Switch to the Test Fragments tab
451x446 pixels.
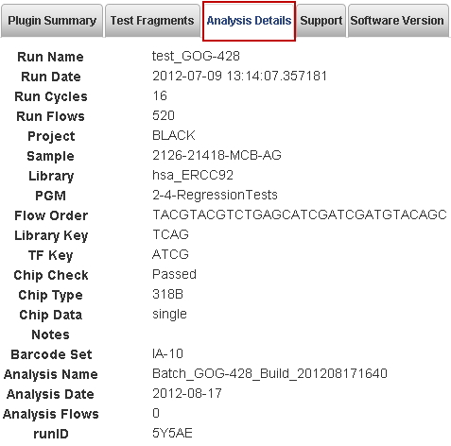point(152,21)
